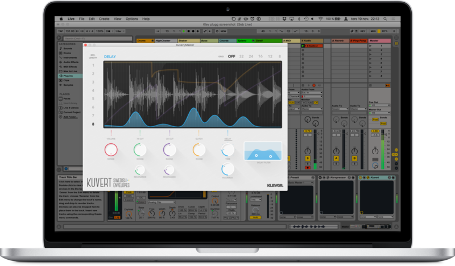Viewport: 455px width, 266px height.
Task: Set grid to OFF
Action: [x=231, y=56]
